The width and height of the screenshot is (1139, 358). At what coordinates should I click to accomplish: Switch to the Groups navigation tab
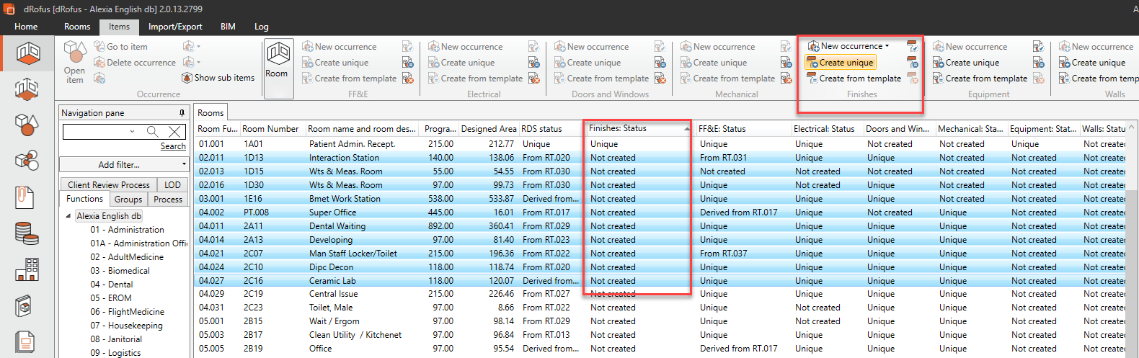[x=128, y=200]
